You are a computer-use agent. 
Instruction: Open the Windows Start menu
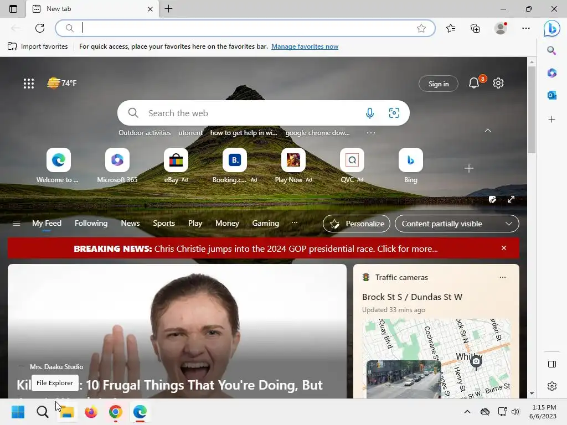tap(18, 412)
